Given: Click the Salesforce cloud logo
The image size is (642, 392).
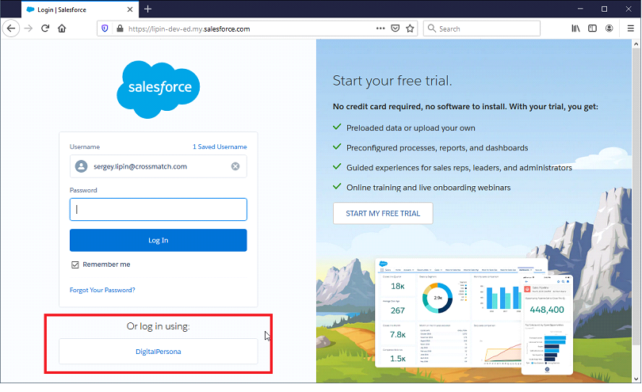Looking at the screenshot, I should (x=158, y=89).
